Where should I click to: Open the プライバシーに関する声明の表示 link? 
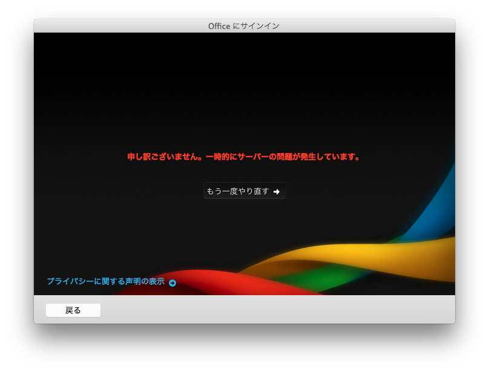pos(106,281)
